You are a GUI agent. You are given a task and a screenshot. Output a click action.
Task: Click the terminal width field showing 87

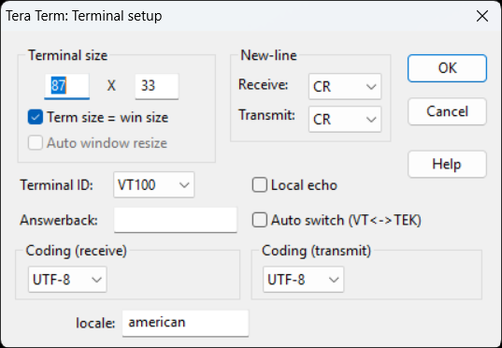(x=66, y=86)
